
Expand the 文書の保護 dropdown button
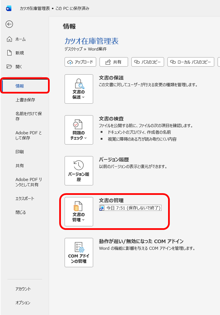[79, 89]
